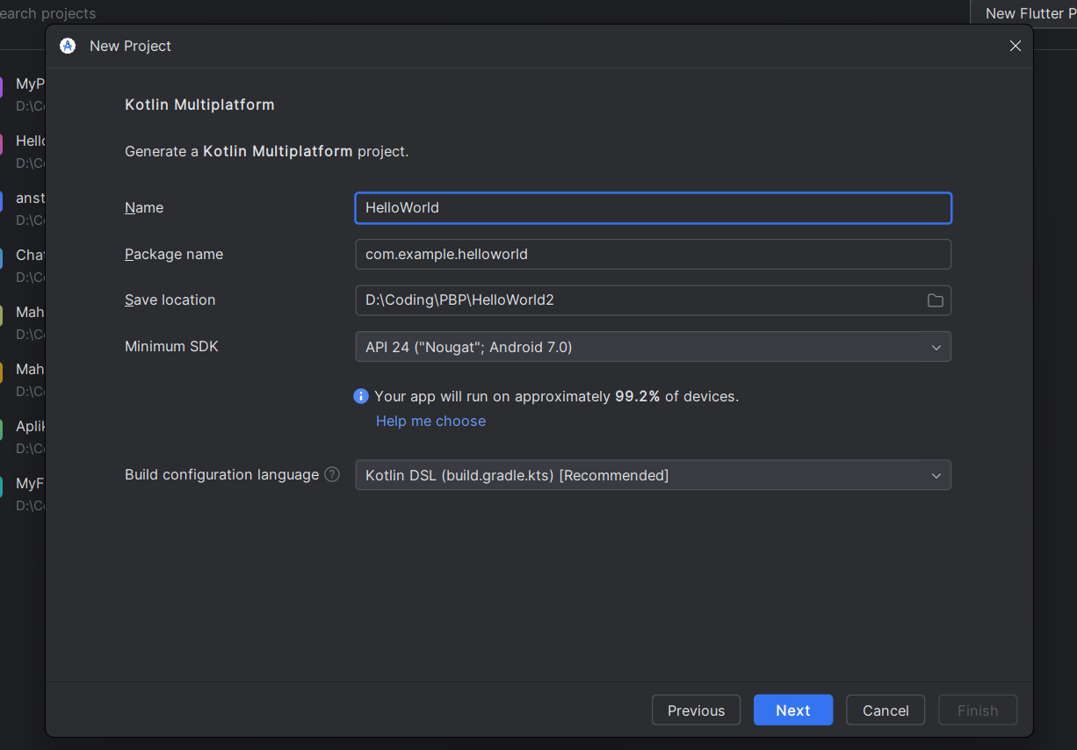Screen dimensions: 1077x750
Task: Expand the Build configuration language dropdown
Action: (x=652, y=475)
